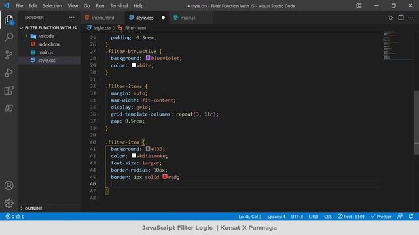Click the editor vertical scrollbar
The height and width of the screenshot is (235, 419).
pos(416,123)
